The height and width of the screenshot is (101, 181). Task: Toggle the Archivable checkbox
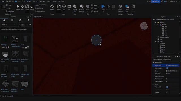coord(167,87)
